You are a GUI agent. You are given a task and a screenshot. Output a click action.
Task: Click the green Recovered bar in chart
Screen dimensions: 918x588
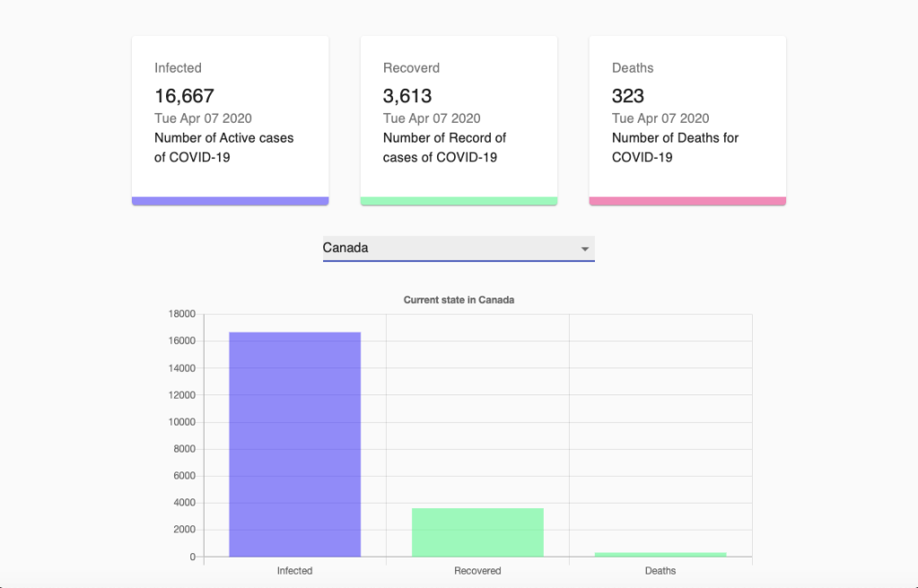[x=477, y=532]
